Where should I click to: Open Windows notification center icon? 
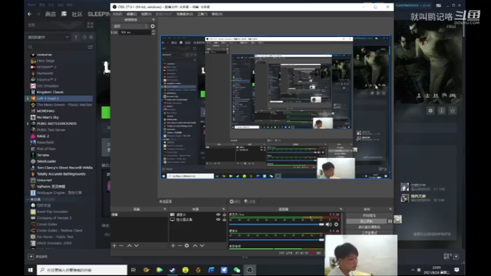(x=457, y=270)
